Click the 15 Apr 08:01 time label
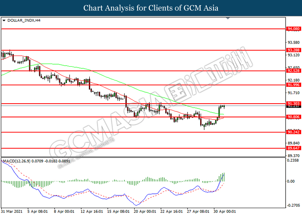Viewport: 302px width, 215px height. (x=118, y=212)
